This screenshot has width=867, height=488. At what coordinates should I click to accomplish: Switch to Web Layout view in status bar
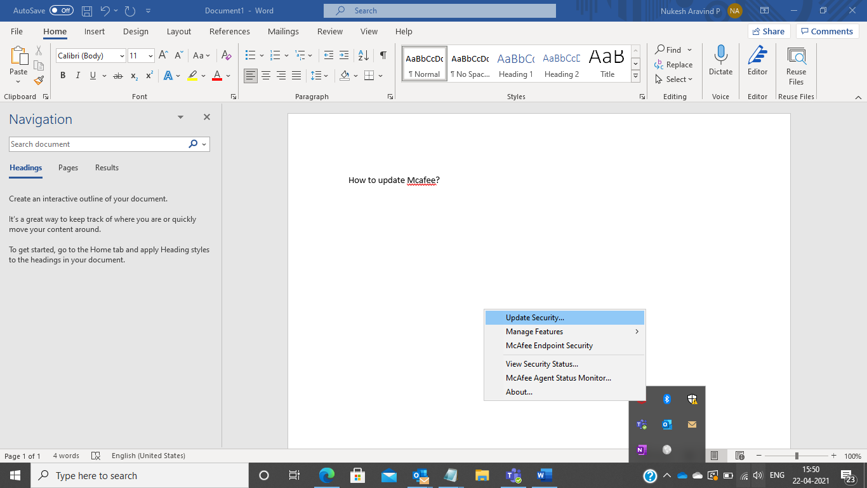coord(739,456)
